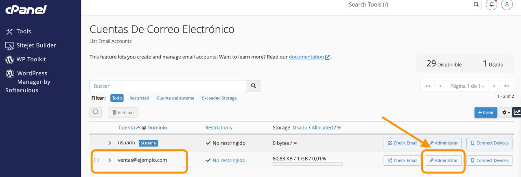Screen dimensions: 521x177
Task: Expand the usuario account row
Action: point(110,143)
